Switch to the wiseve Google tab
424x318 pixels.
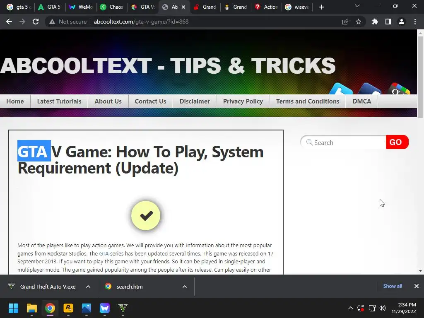point(297,7)
